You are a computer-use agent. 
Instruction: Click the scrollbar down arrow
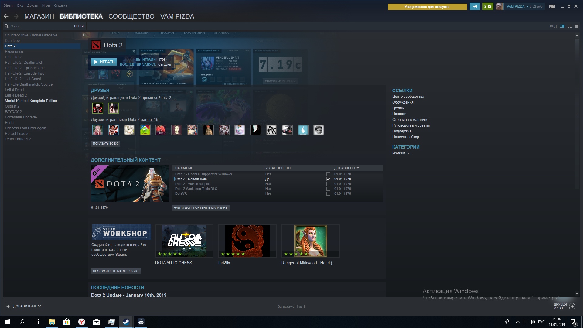tap(577, 294)
